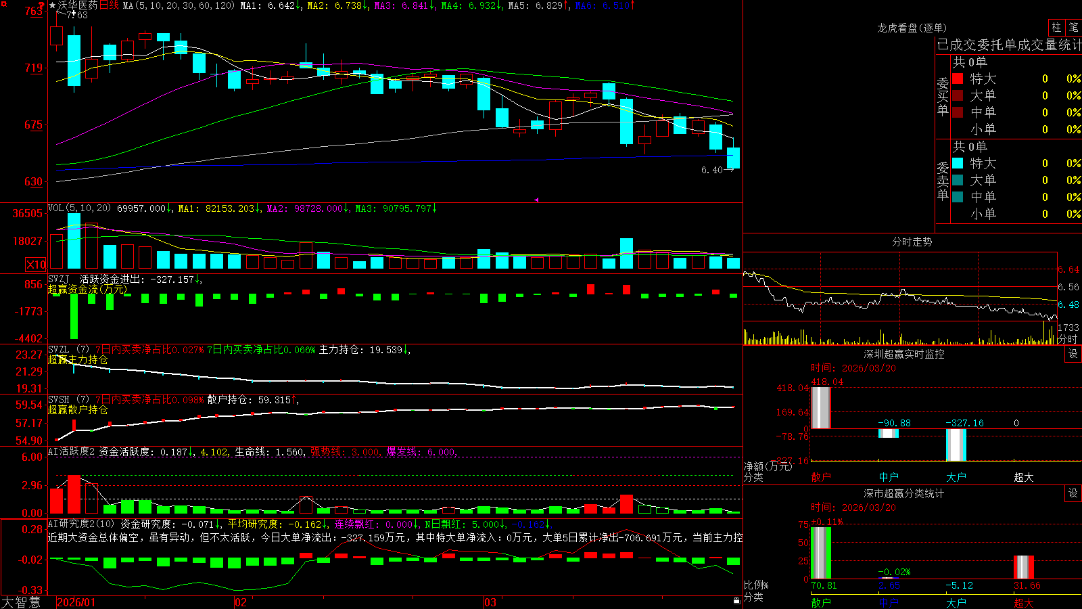The width and height of the screenshot is (1082, 609).
Task: Click the 爆发线: 6.000 label
Action: [x=421, y=451]
